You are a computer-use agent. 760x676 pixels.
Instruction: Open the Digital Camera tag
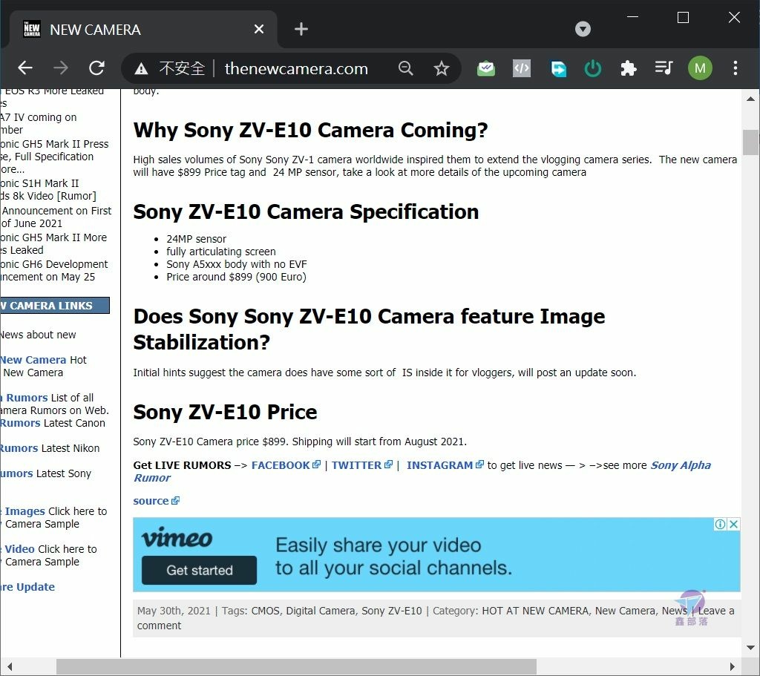click(321, 611)
